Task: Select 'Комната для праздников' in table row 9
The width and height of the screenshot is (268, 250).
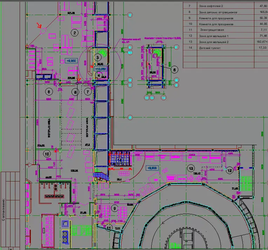Action: [x=216, y=18]
